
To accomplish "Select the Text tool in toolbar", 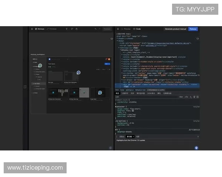I will pyautogui.click(x=67, y=29).
